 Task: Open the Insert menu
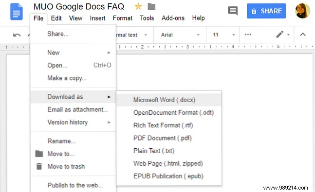coord(98,18)
